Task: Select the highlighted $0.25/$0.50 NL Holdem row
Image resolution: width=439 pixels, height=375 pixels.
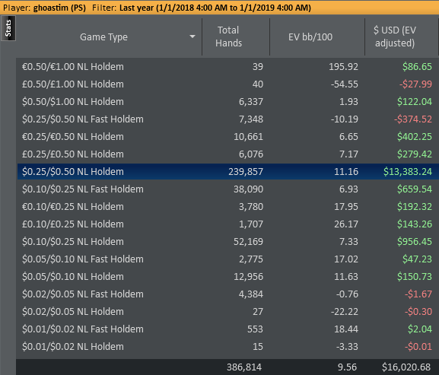Action: click(x=227, y=172)
